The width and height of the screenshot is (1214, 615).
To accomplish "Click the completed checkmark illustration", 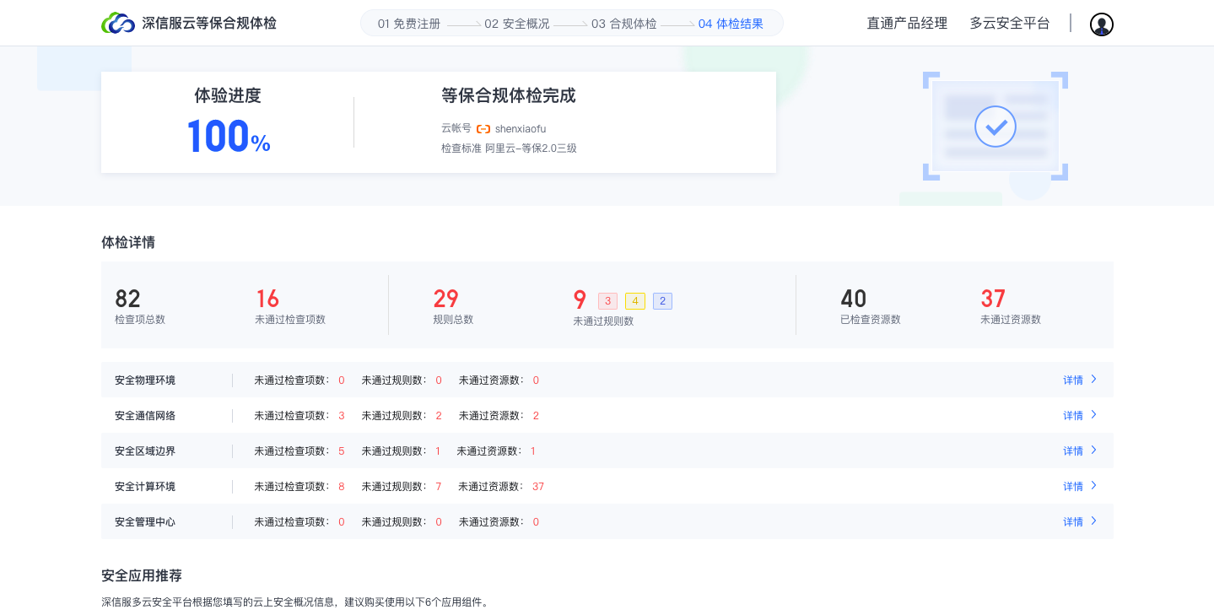I will 995,127.
